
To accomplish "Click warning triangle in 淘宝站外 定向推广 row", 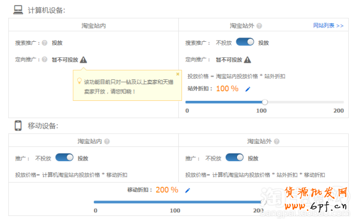I will (248, 60).
